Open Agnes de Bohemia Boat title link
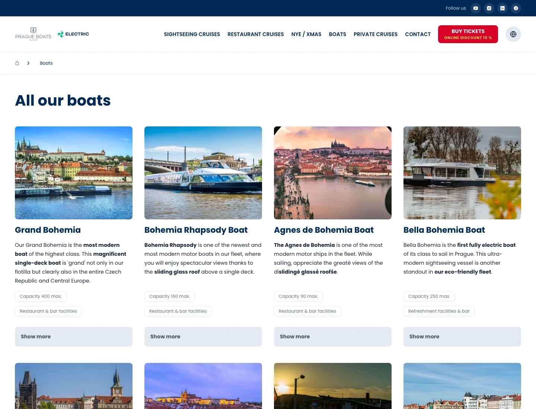The width and height of the screenshot is (536, 409). 324,230
